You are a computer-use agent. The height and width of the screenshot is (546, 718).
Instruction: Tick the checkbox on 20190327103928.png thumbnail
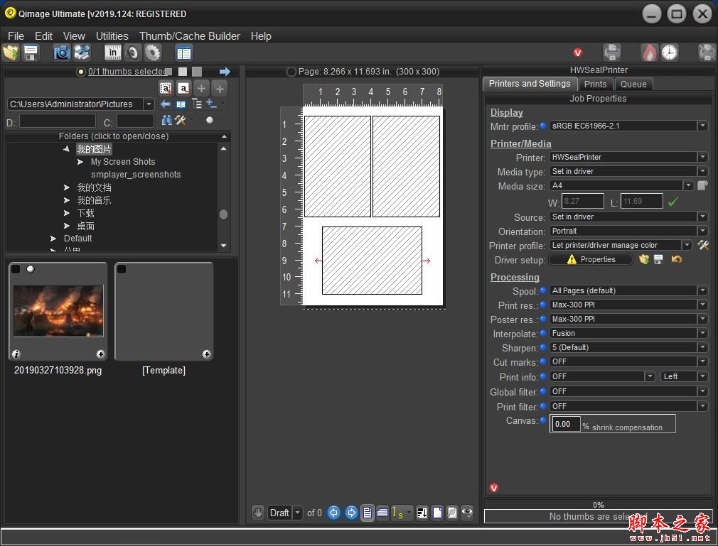coord(16,269)
